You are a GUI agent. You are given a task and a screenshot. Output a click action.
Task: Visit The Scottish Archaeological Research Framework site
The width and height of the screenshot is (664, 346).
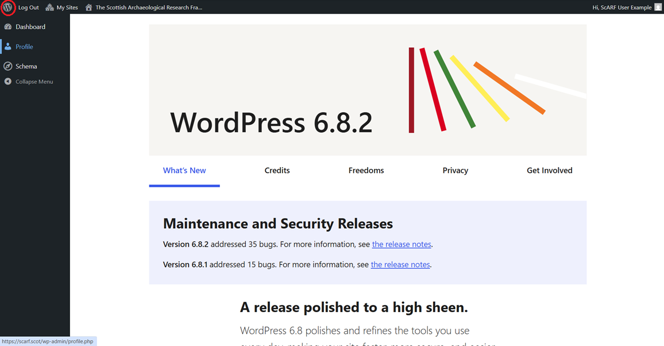(148, 7)
